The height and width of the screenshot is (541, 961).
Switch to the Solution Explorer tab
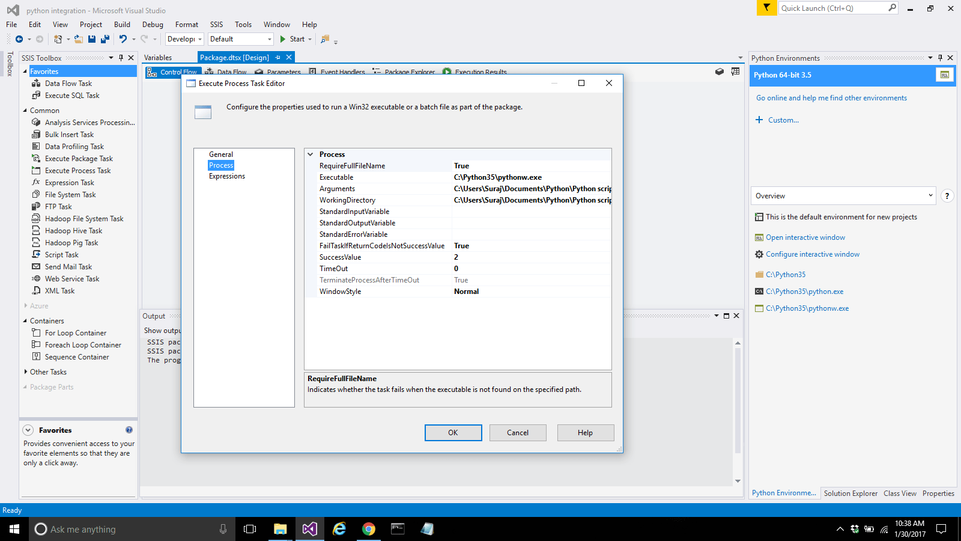tap(850, 494)
